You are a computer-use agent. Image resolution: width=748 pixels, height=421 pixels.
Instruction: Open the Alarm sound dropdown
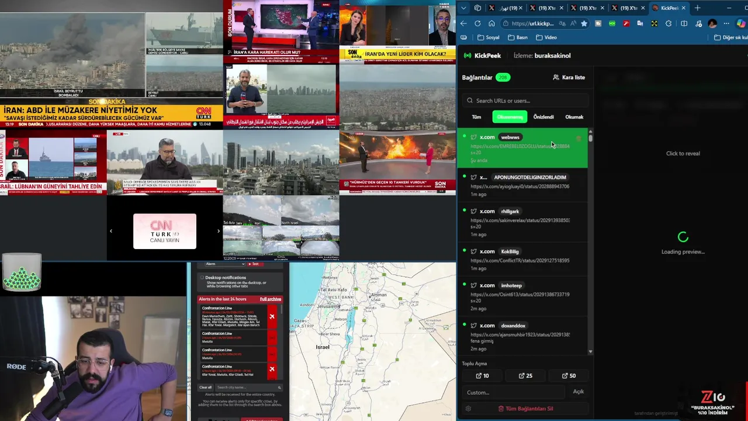click(225, 264)
